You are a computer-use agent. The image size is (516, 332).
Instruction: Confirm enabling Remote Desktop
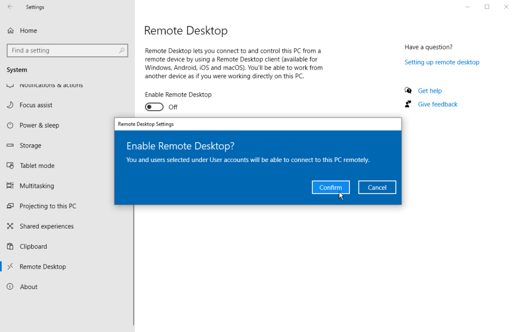(331, 187)
